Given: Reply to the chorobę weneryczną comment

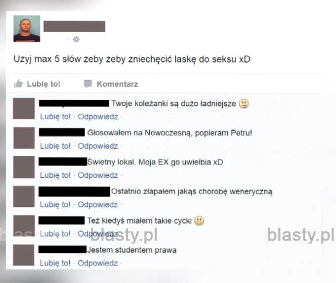Looking at the screenshot, I should 98,205.
